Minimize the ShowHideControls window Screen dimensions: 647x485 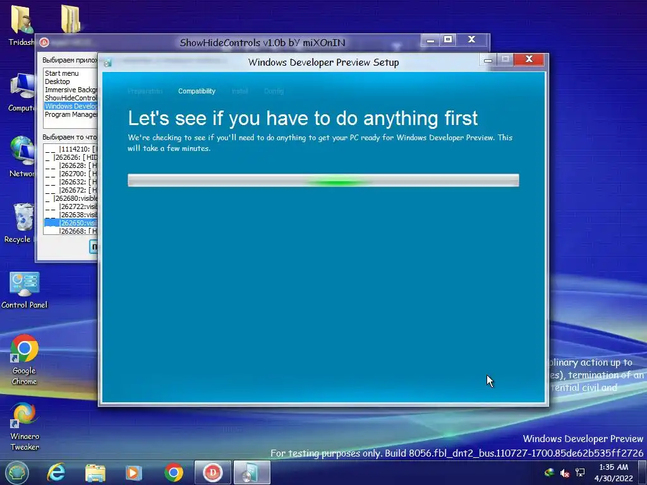430,40
